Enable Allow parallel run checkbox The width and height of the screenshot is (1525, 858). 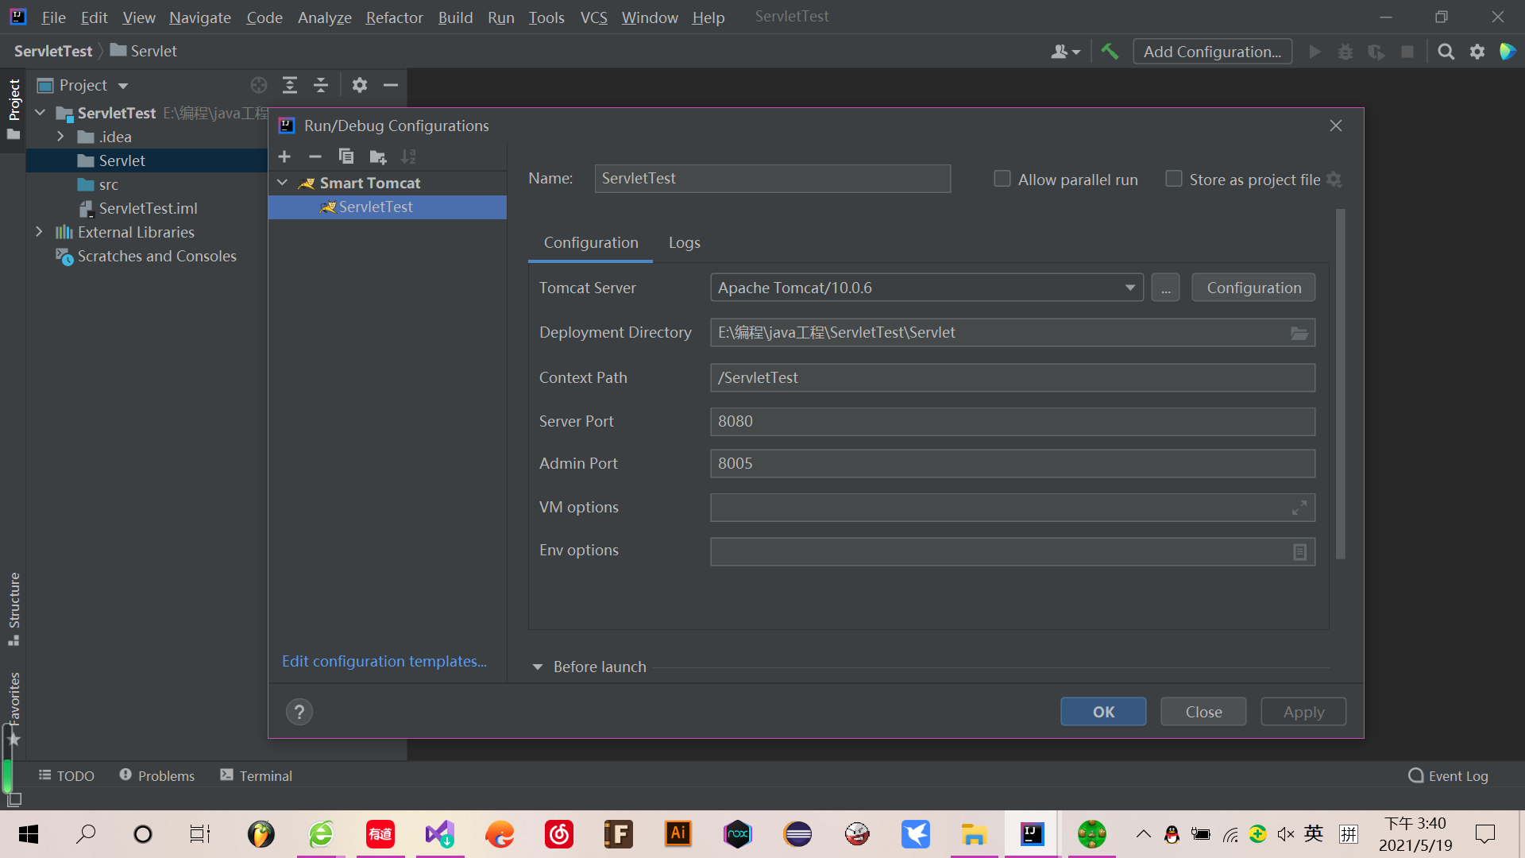pos(1002,180)
